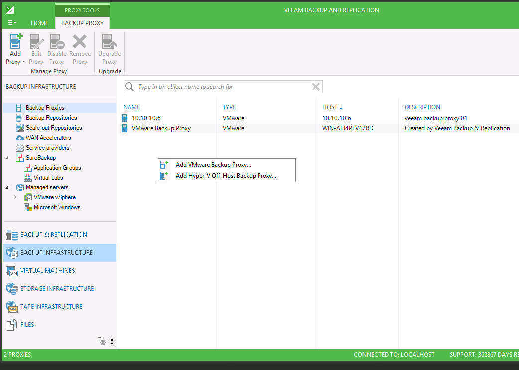Click the '2 PROXIES' status bar text
This screenshot has height=370, width=519.
pyautogui.click(x=17, y=355)
